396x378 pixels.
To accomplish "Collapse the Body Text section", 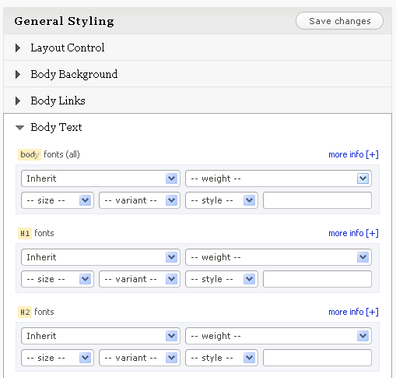I will tap(198, 127).
